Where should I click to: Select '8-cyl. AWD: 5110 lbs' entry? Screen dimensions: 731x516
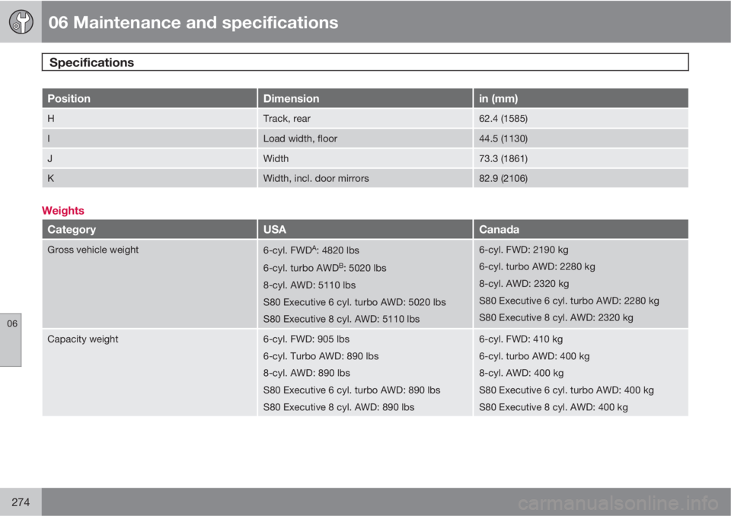pos(310,285)
